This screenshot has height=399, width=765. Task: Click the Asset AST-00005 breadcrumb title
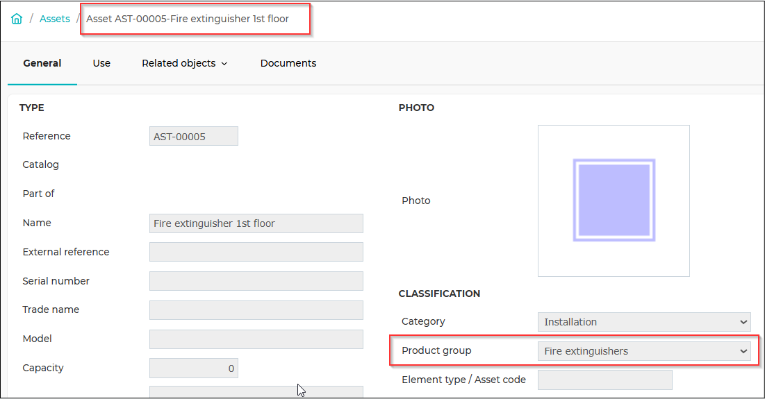point(188,19)
